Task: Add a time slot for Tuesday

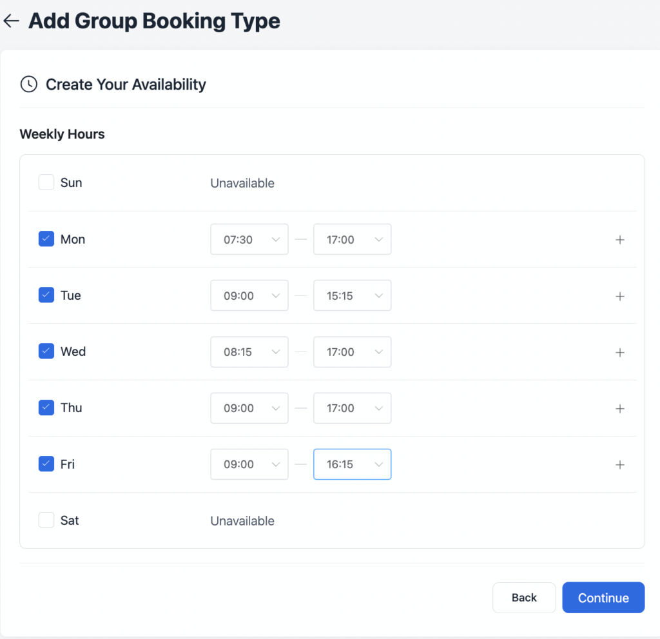Action: (x=619, y=296)
